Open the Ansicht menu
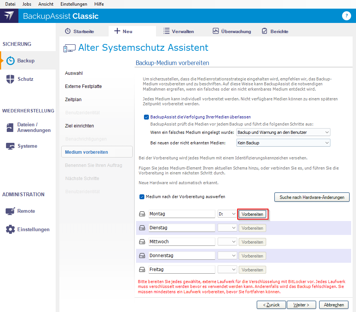Image resolution: width=356 pixels, height=312 pixels. [46, 4]
